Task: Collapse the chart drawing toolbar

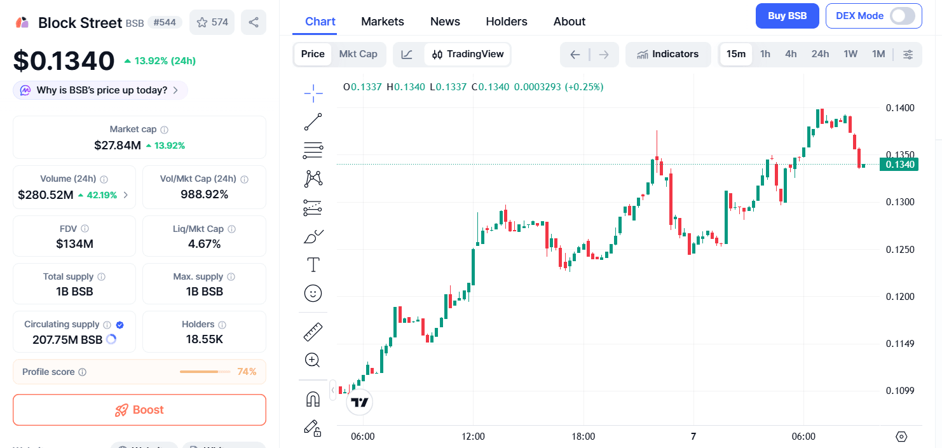Action: (x=332, y=390)
